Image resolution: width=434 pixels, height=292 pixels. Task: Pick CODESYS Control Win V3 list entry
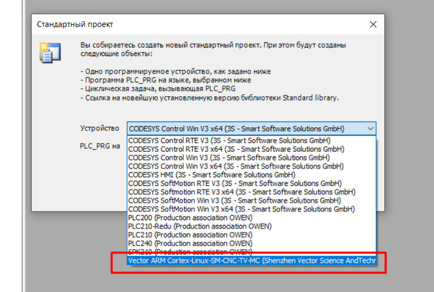click(x=251, y=157)
